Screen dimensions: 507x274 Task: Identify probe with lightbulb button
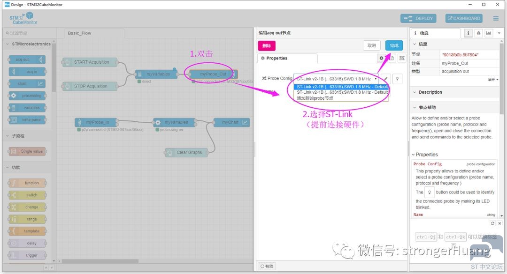coord(398,79)
